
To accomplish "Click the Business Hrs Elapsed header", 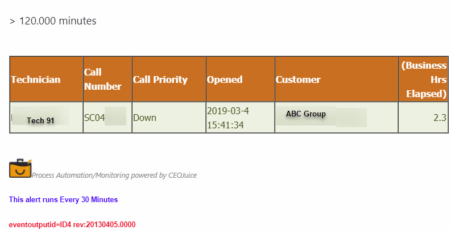I will (423, 80).
